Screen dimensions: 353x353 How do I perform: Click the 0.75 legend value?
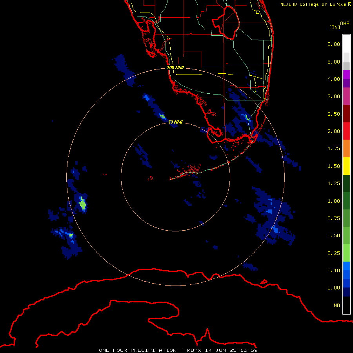click(x=334, y=218)
